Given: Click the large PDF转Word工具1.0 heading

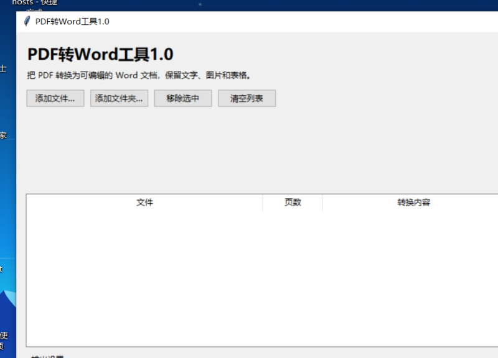Looking at the screenshot, I should 100,54.
